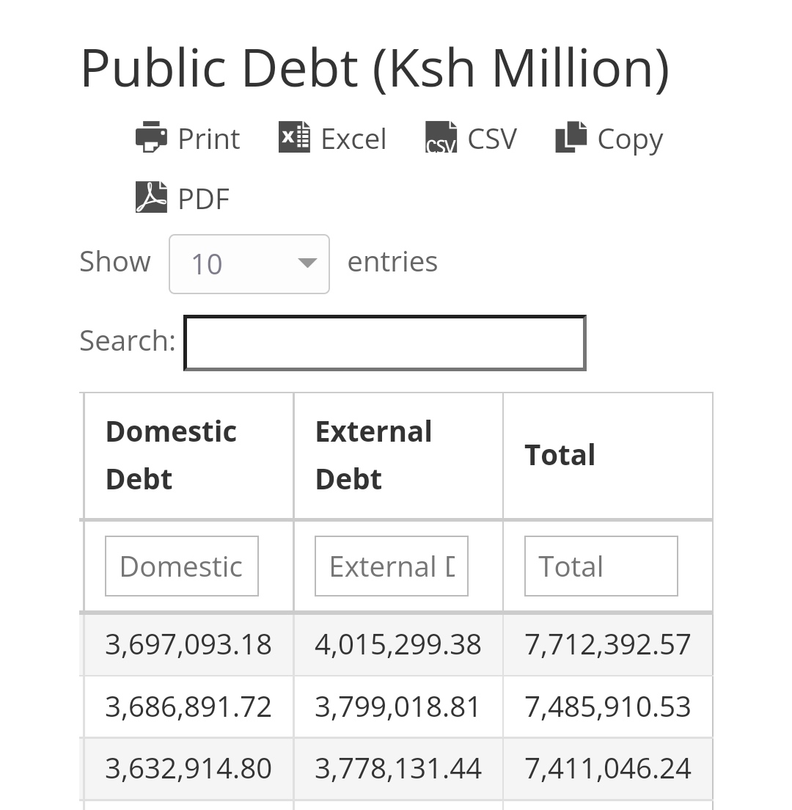Click the PDF file icon
This screenshot has height=810, width=792.
point(151,197)
